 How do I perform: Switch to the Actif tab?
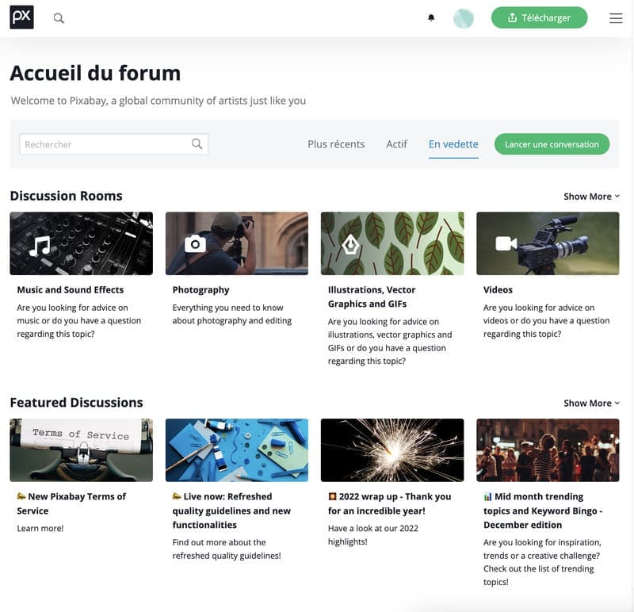(x=396, y=144)
